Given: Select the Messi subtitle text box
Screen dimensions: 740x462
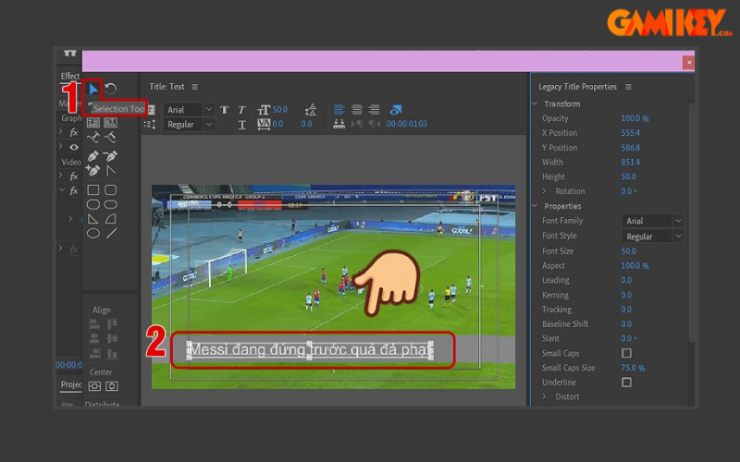Looking at the screenshot, I should [x=310, y=350].
